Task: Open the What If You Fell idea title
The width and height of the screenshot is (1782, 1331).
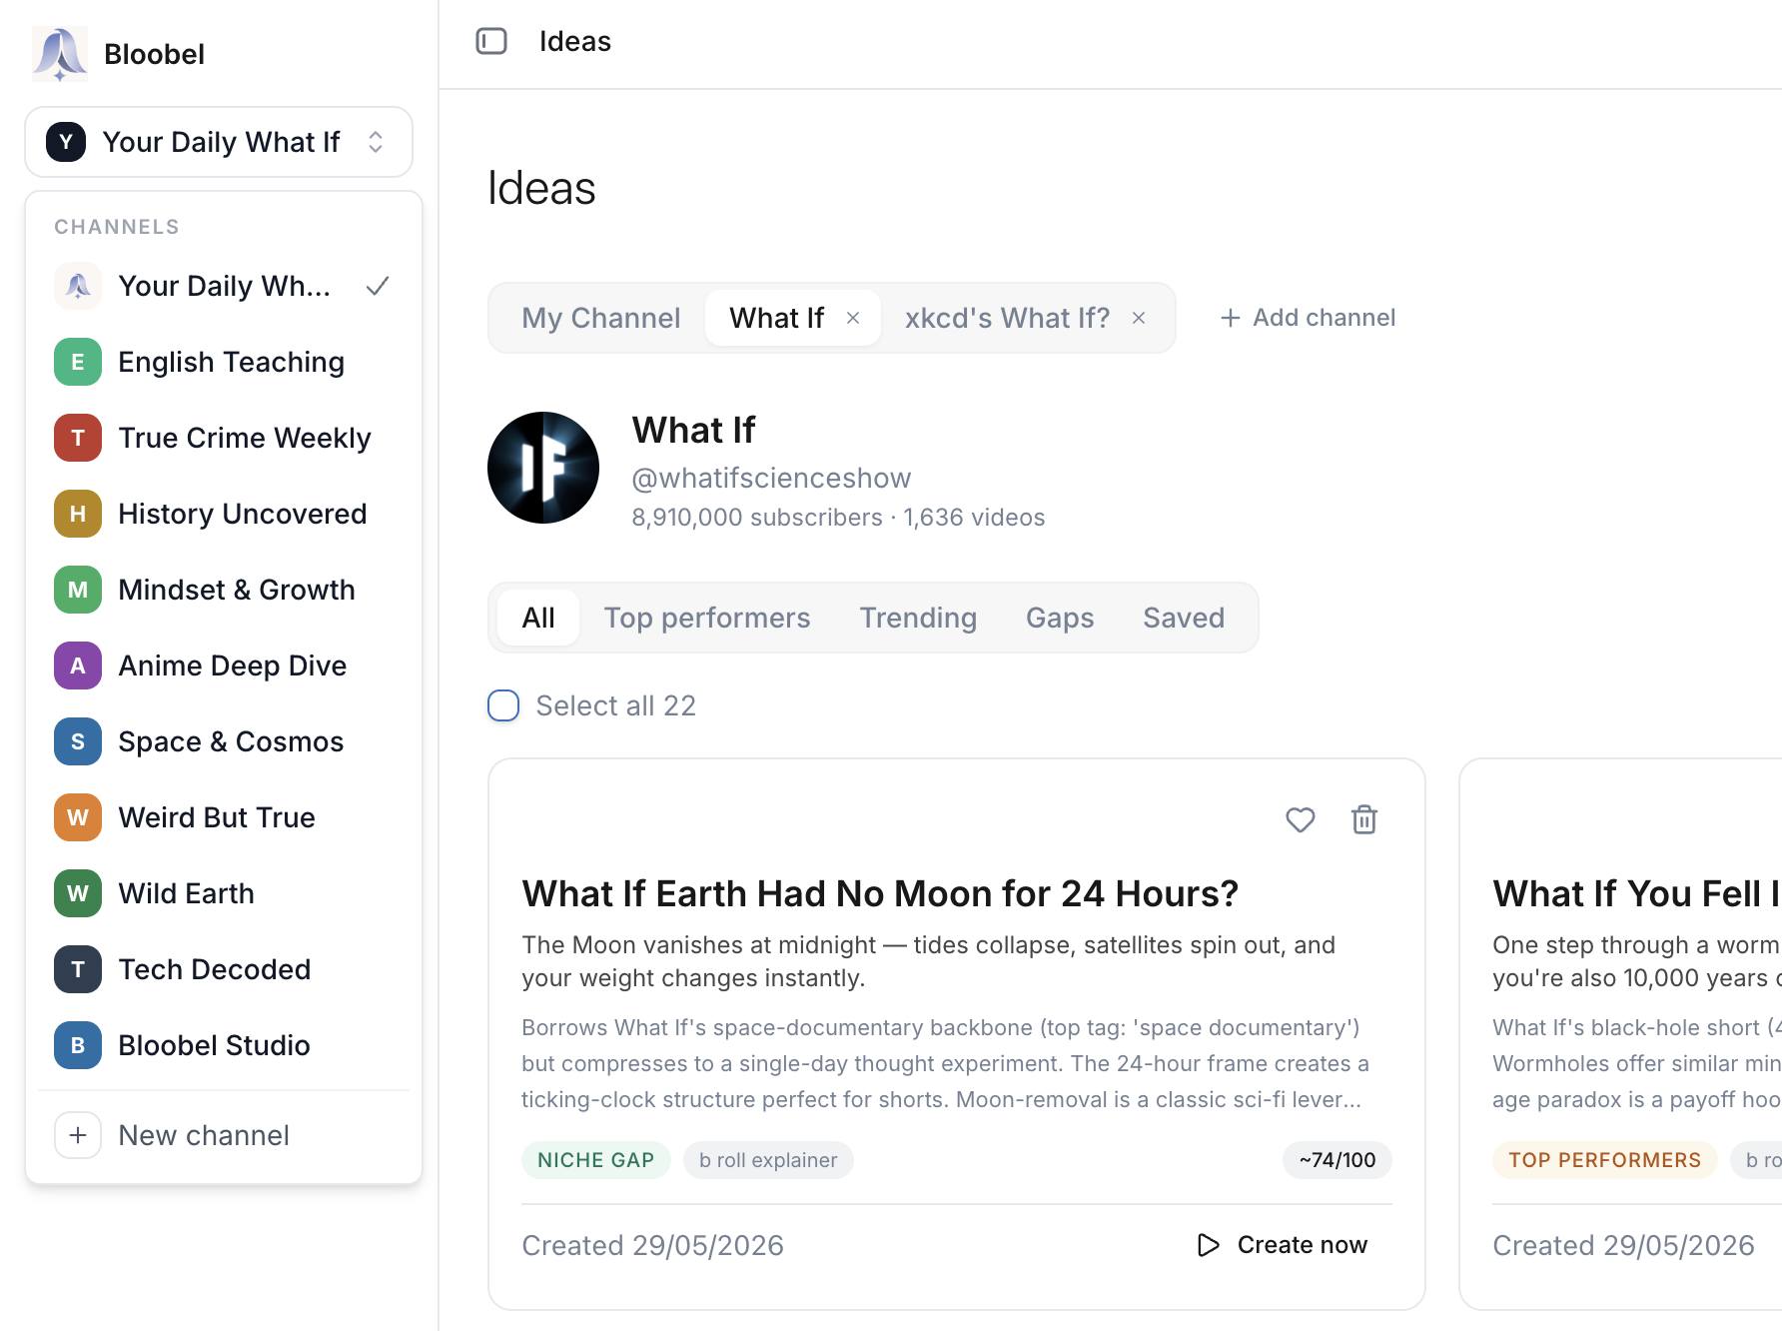Action: click(1636, 893)
